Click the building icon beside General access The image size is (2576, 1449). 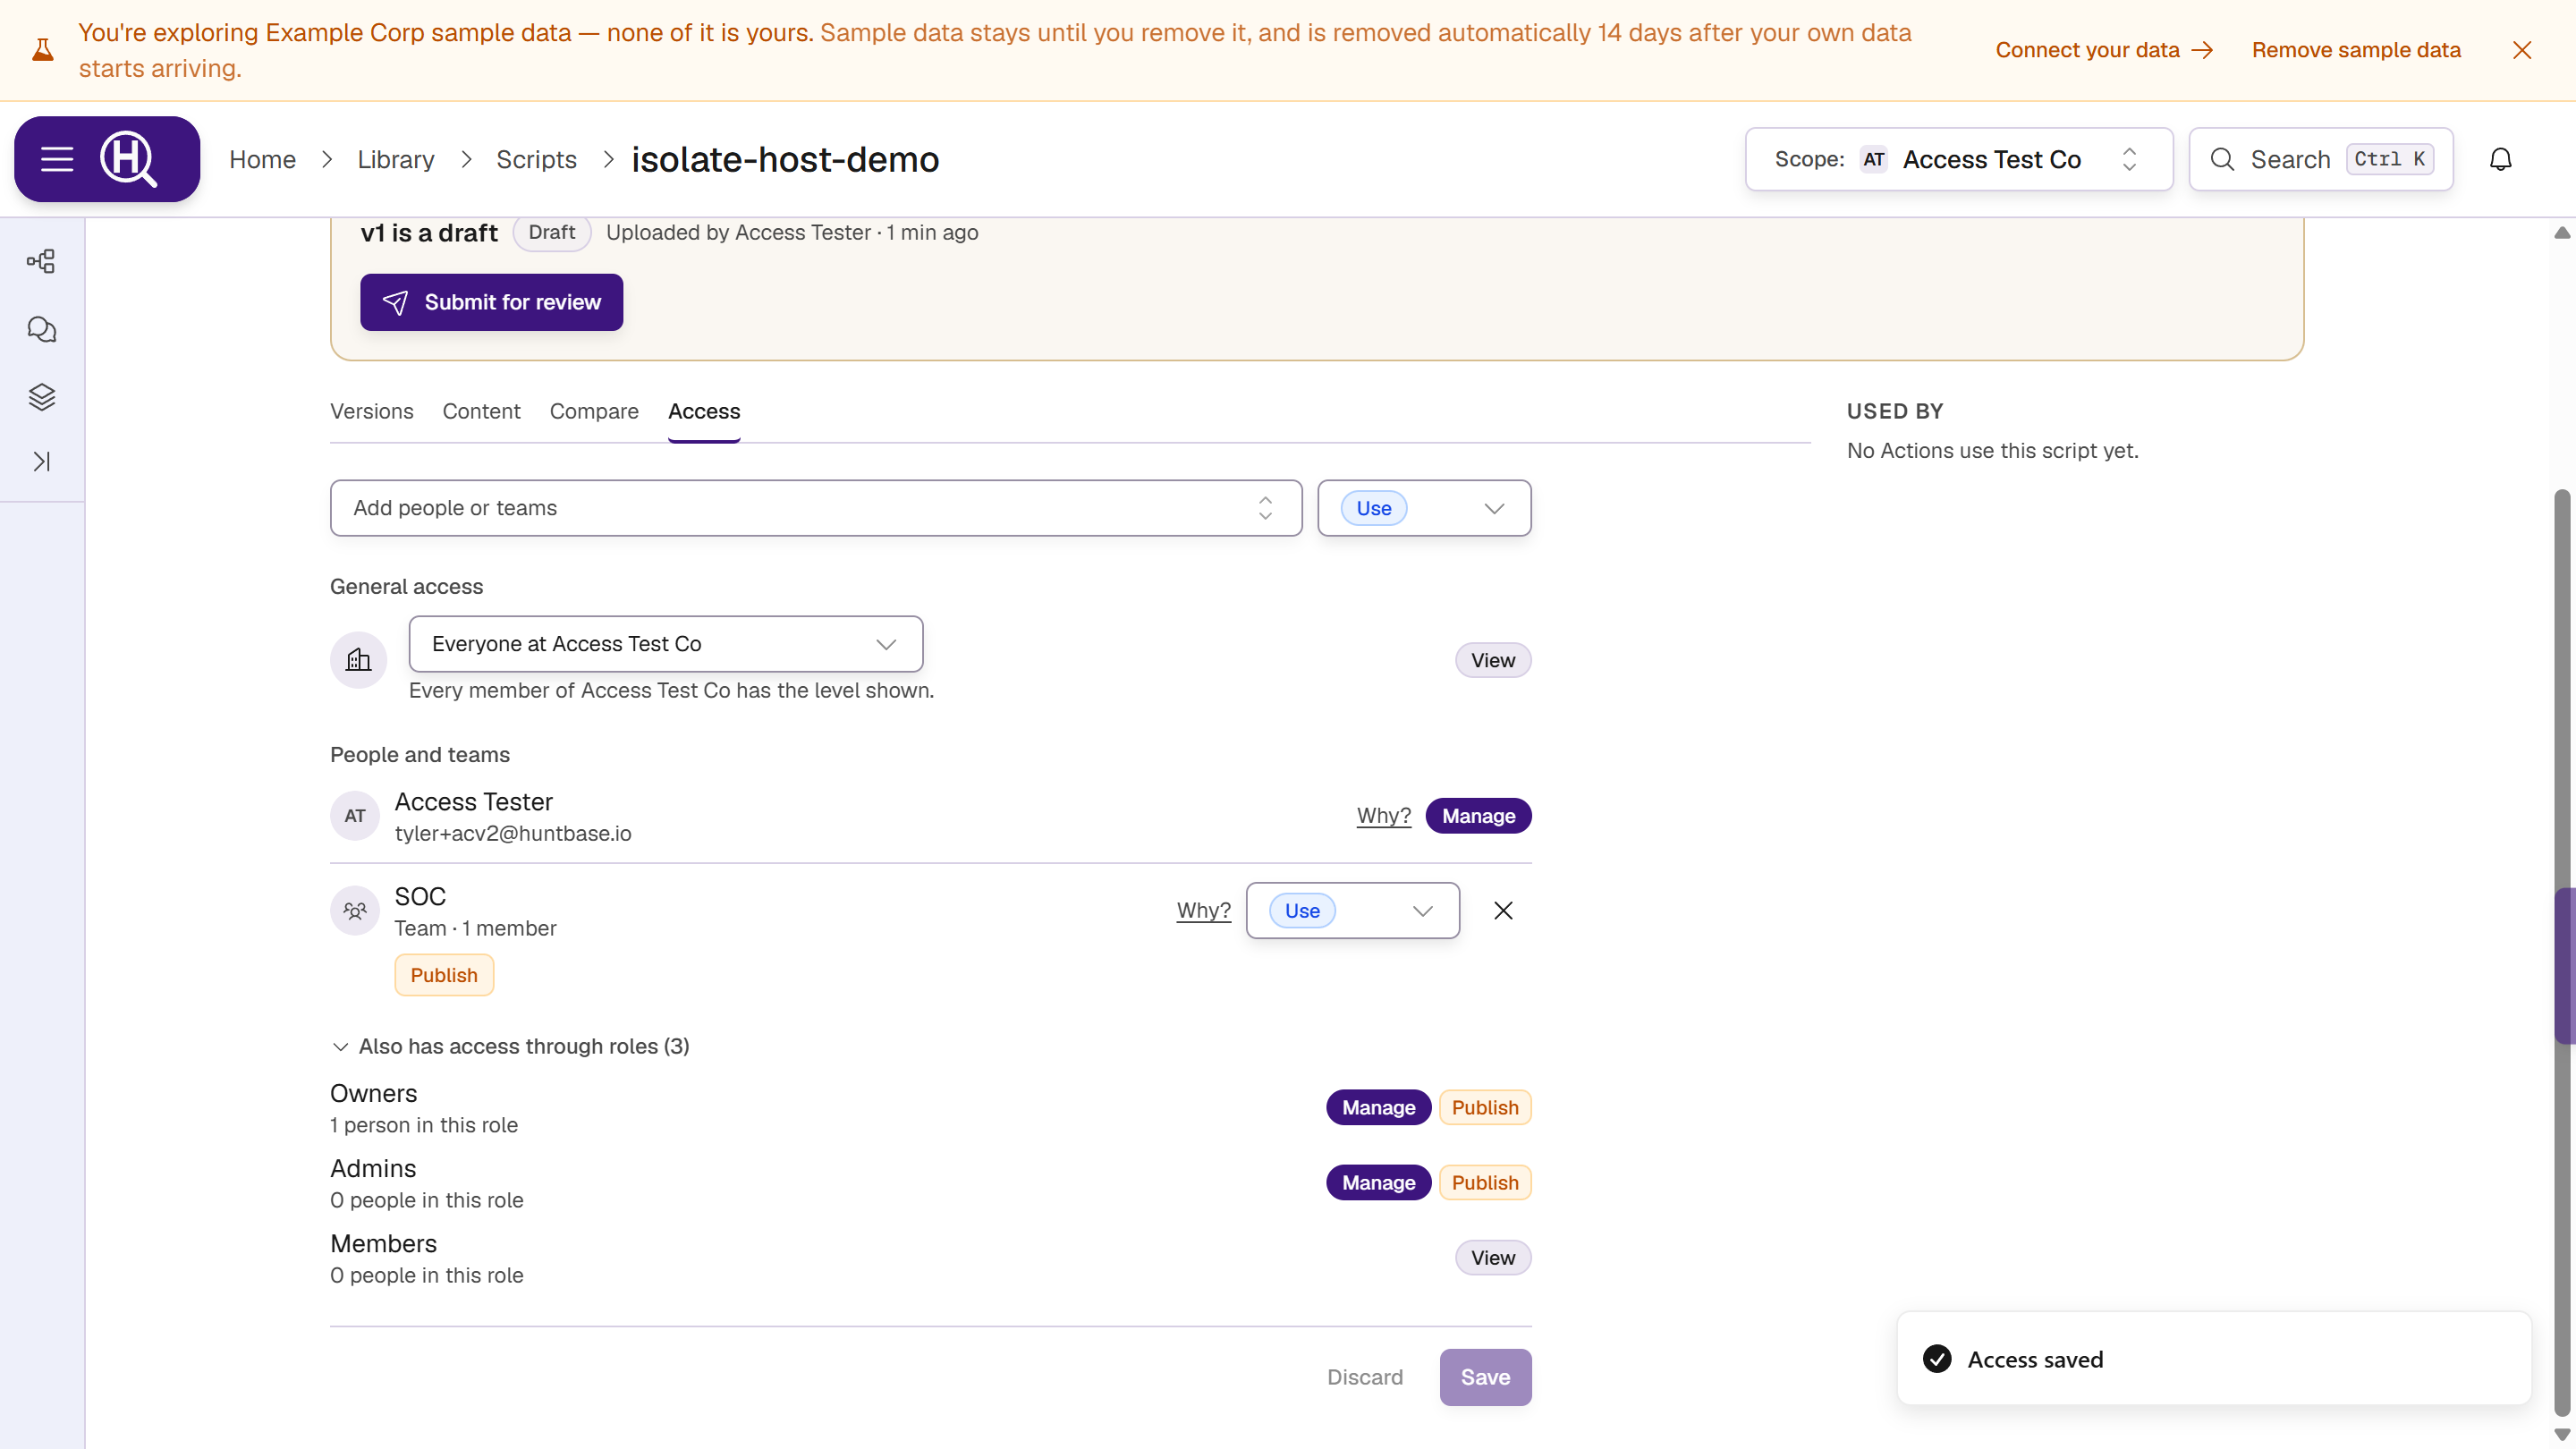pos(358,660)
